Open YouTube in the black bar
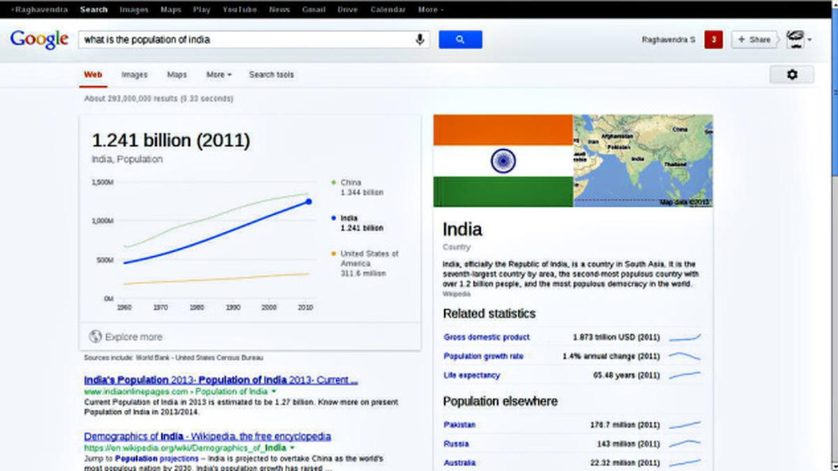Image resolution: width=838 pixels, height=471 pixels. [240, 10]
